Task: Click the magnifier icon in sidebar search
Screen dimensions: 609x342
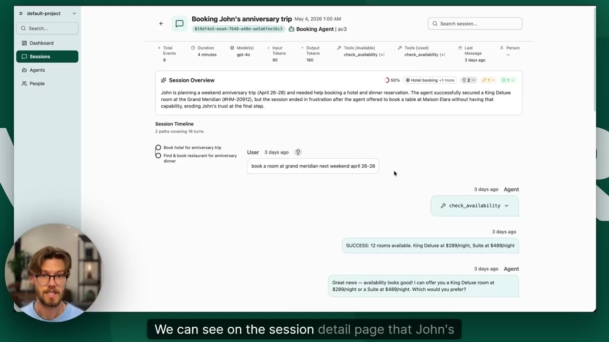Action: click(x=23, y=28)
